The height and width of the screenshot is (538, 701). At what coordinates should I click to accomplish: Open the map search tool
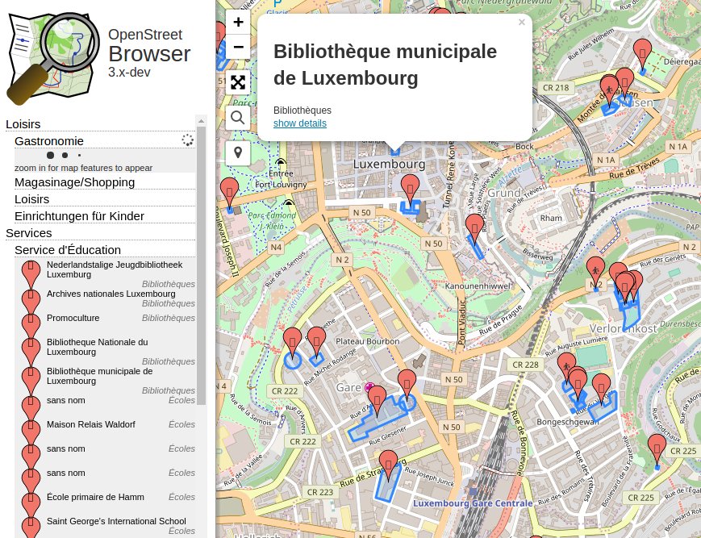click(x=238, y=118)
